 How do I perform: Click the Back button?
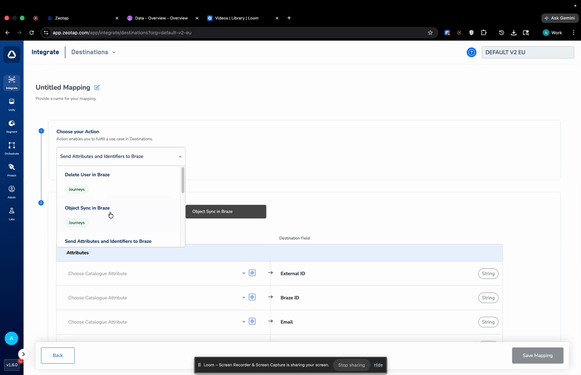(x=58, y=356)
